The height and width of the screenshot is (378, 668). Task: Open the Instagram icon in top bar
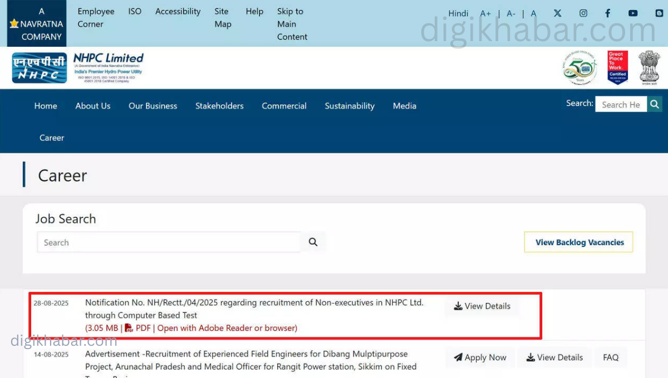point(583,13)
